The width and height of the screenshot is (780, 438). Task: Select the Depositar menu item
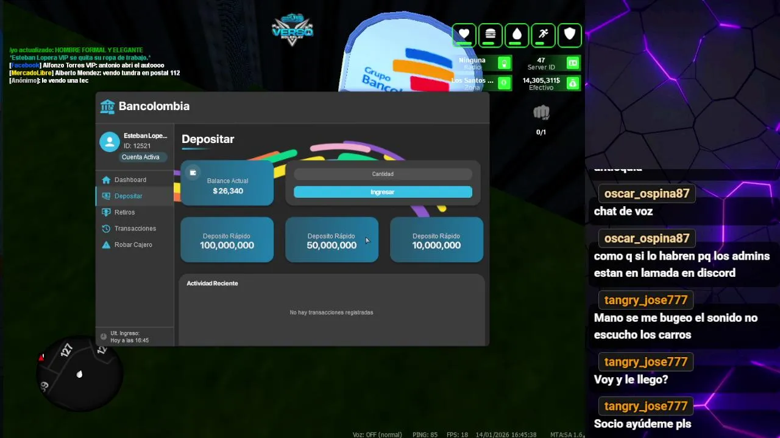135,196
